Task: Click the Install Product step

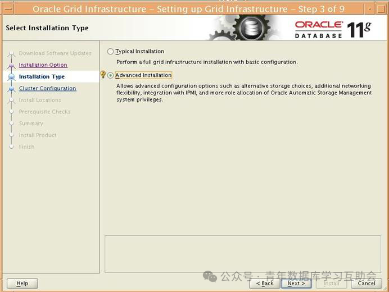Action: point(38,135)
